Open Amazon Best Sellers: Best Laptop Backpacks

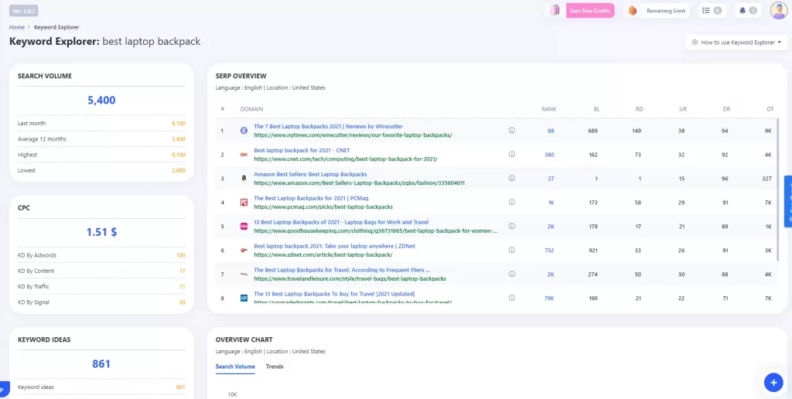310,174
